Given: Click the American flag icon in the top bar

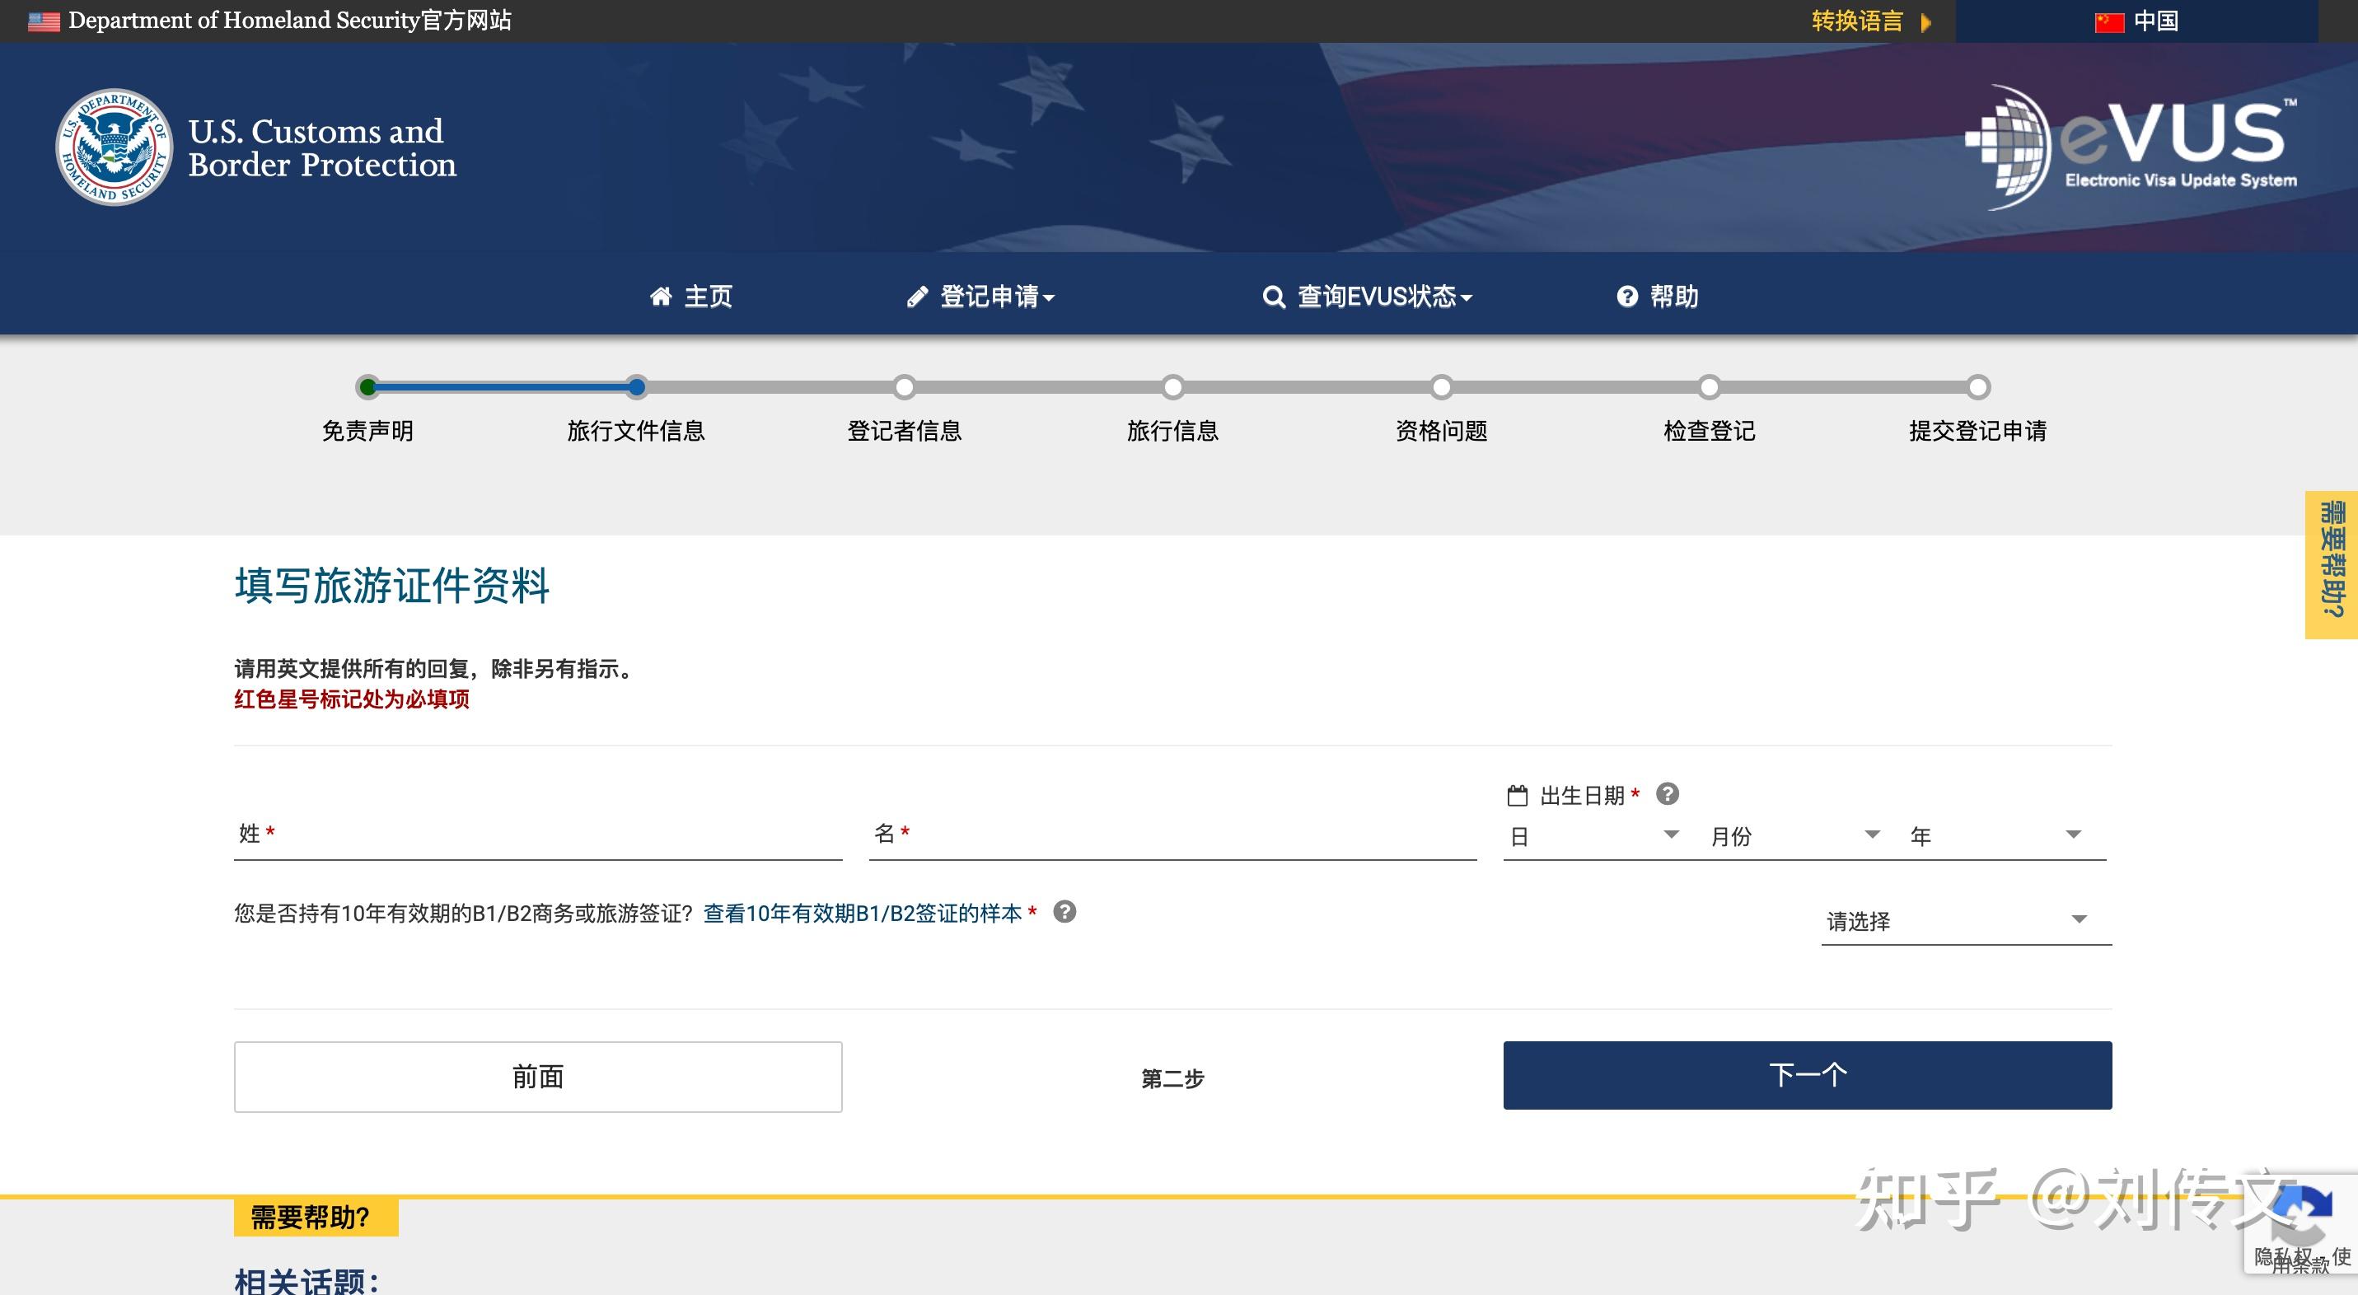Looking at the screenshot, I should click(42, 20).
